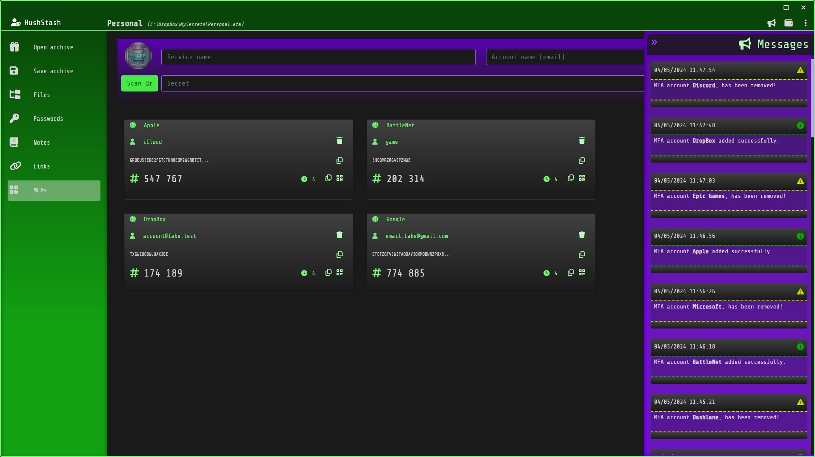Collapse the Messages panel with double chevron
The height and width of the screenshot is (457, 815).
[655, 42]
